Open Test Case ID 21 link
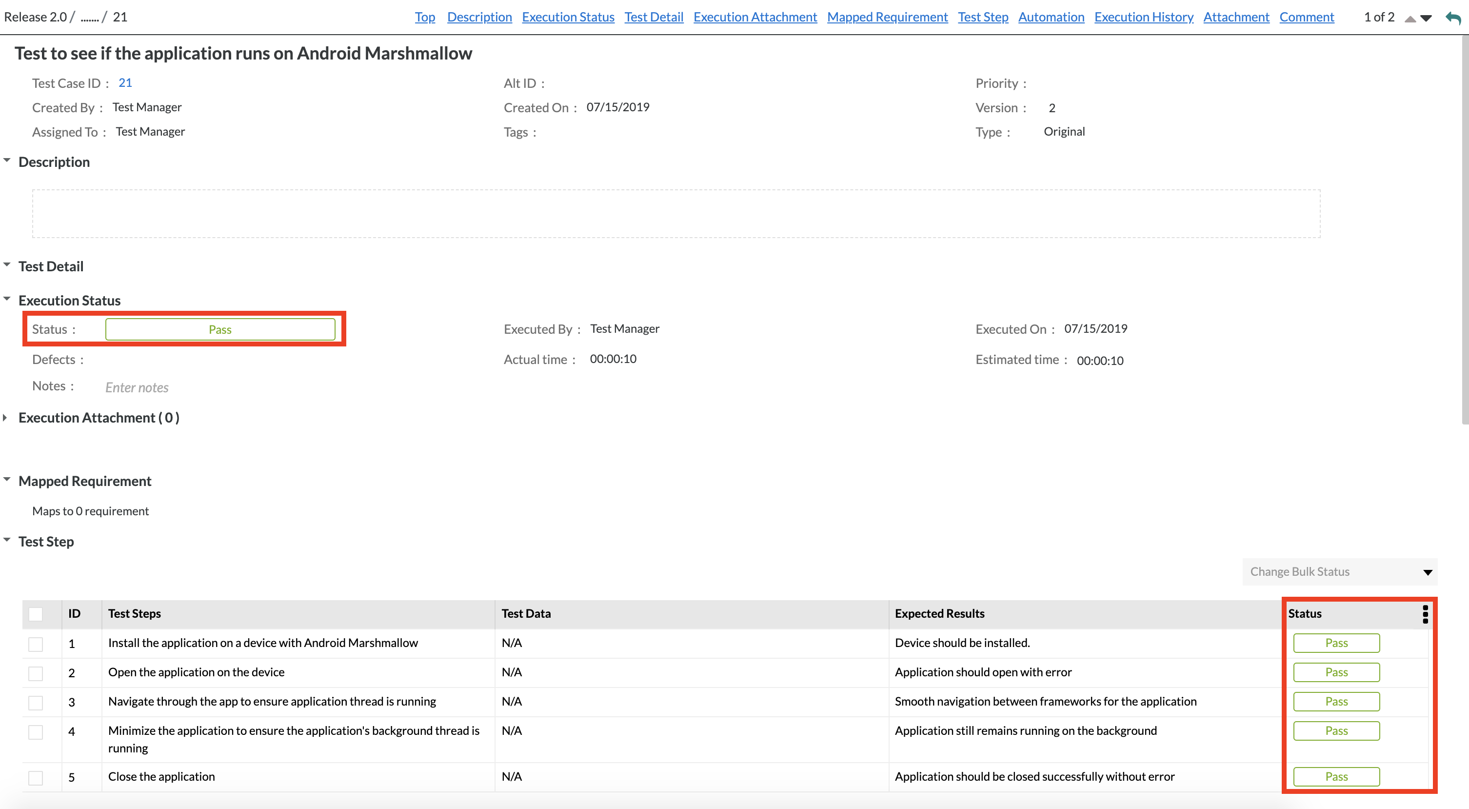This screenshot has width=1469, height=809. 125,83
